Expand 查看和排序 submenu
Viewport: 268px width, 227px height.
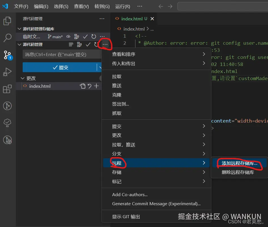point(156,54)
